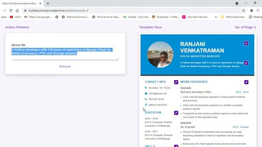Screen dimensions: 262x147
Task: Click the 'Software Developer Intern' job title
Action: (196, 92)
